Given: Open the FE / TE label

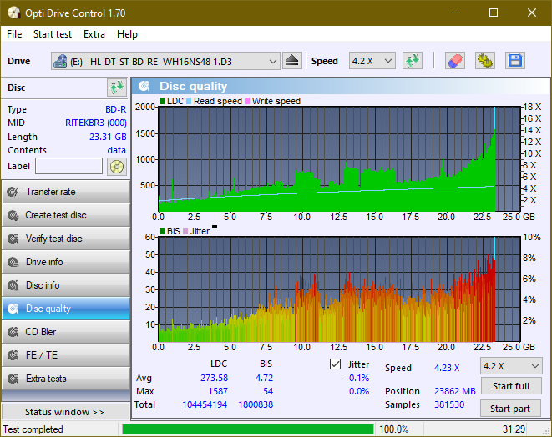Looking at the screenshot, I should (x=41, y=355).
